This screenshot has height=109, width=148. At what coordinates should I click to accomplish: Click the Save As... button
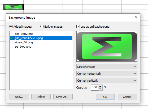tap(63, 97)
